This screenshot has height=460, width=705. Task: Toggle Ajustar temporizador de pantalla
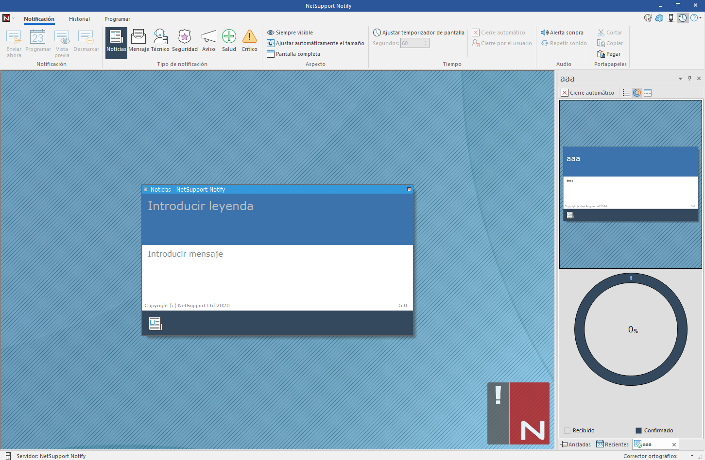(x=419, y=33)
